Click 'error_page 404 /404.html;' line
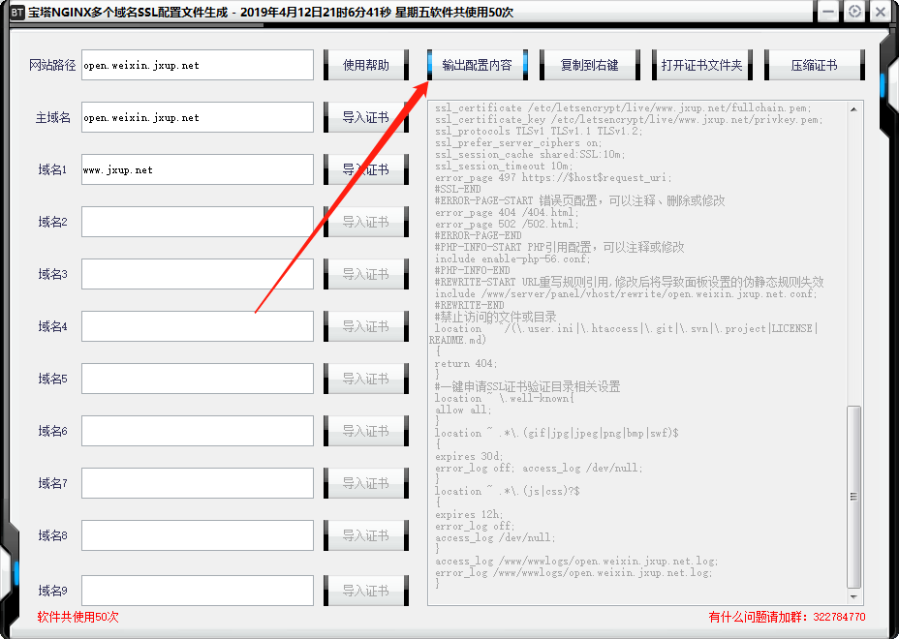899x639 pixels. click(507, 212)
